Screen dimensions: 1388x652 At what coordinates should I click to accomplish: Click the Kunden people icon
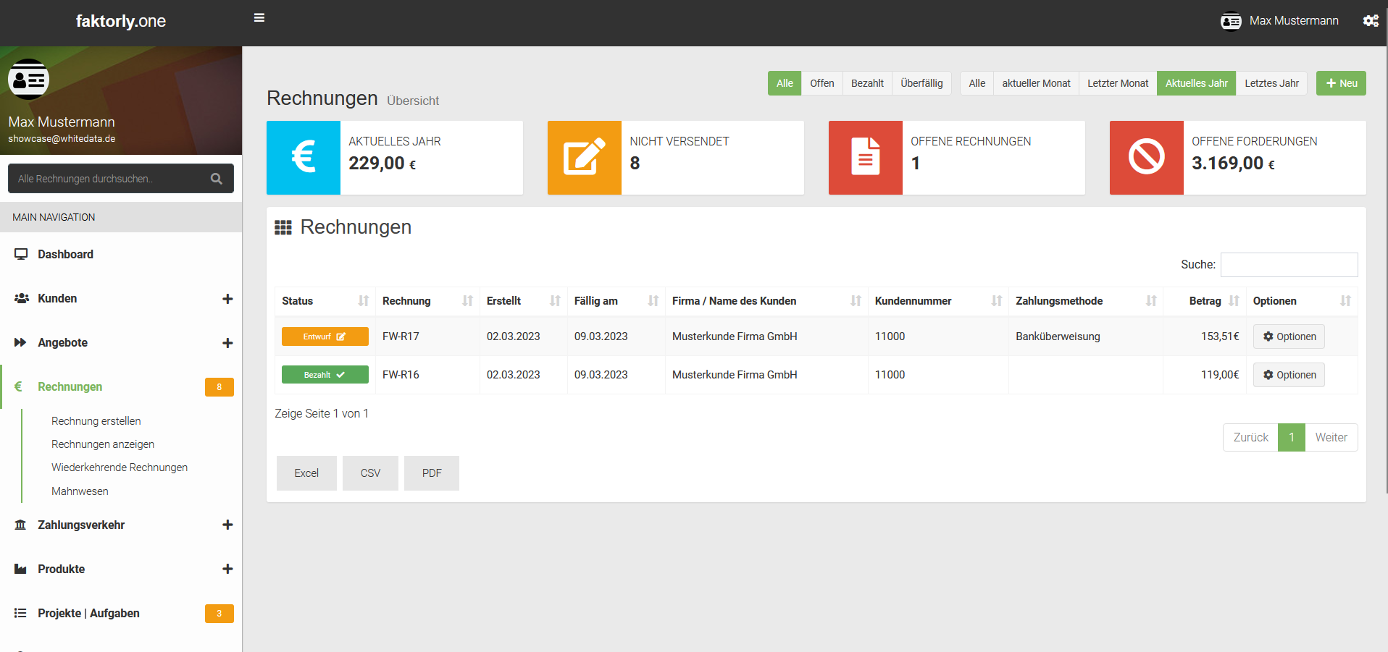22,298
